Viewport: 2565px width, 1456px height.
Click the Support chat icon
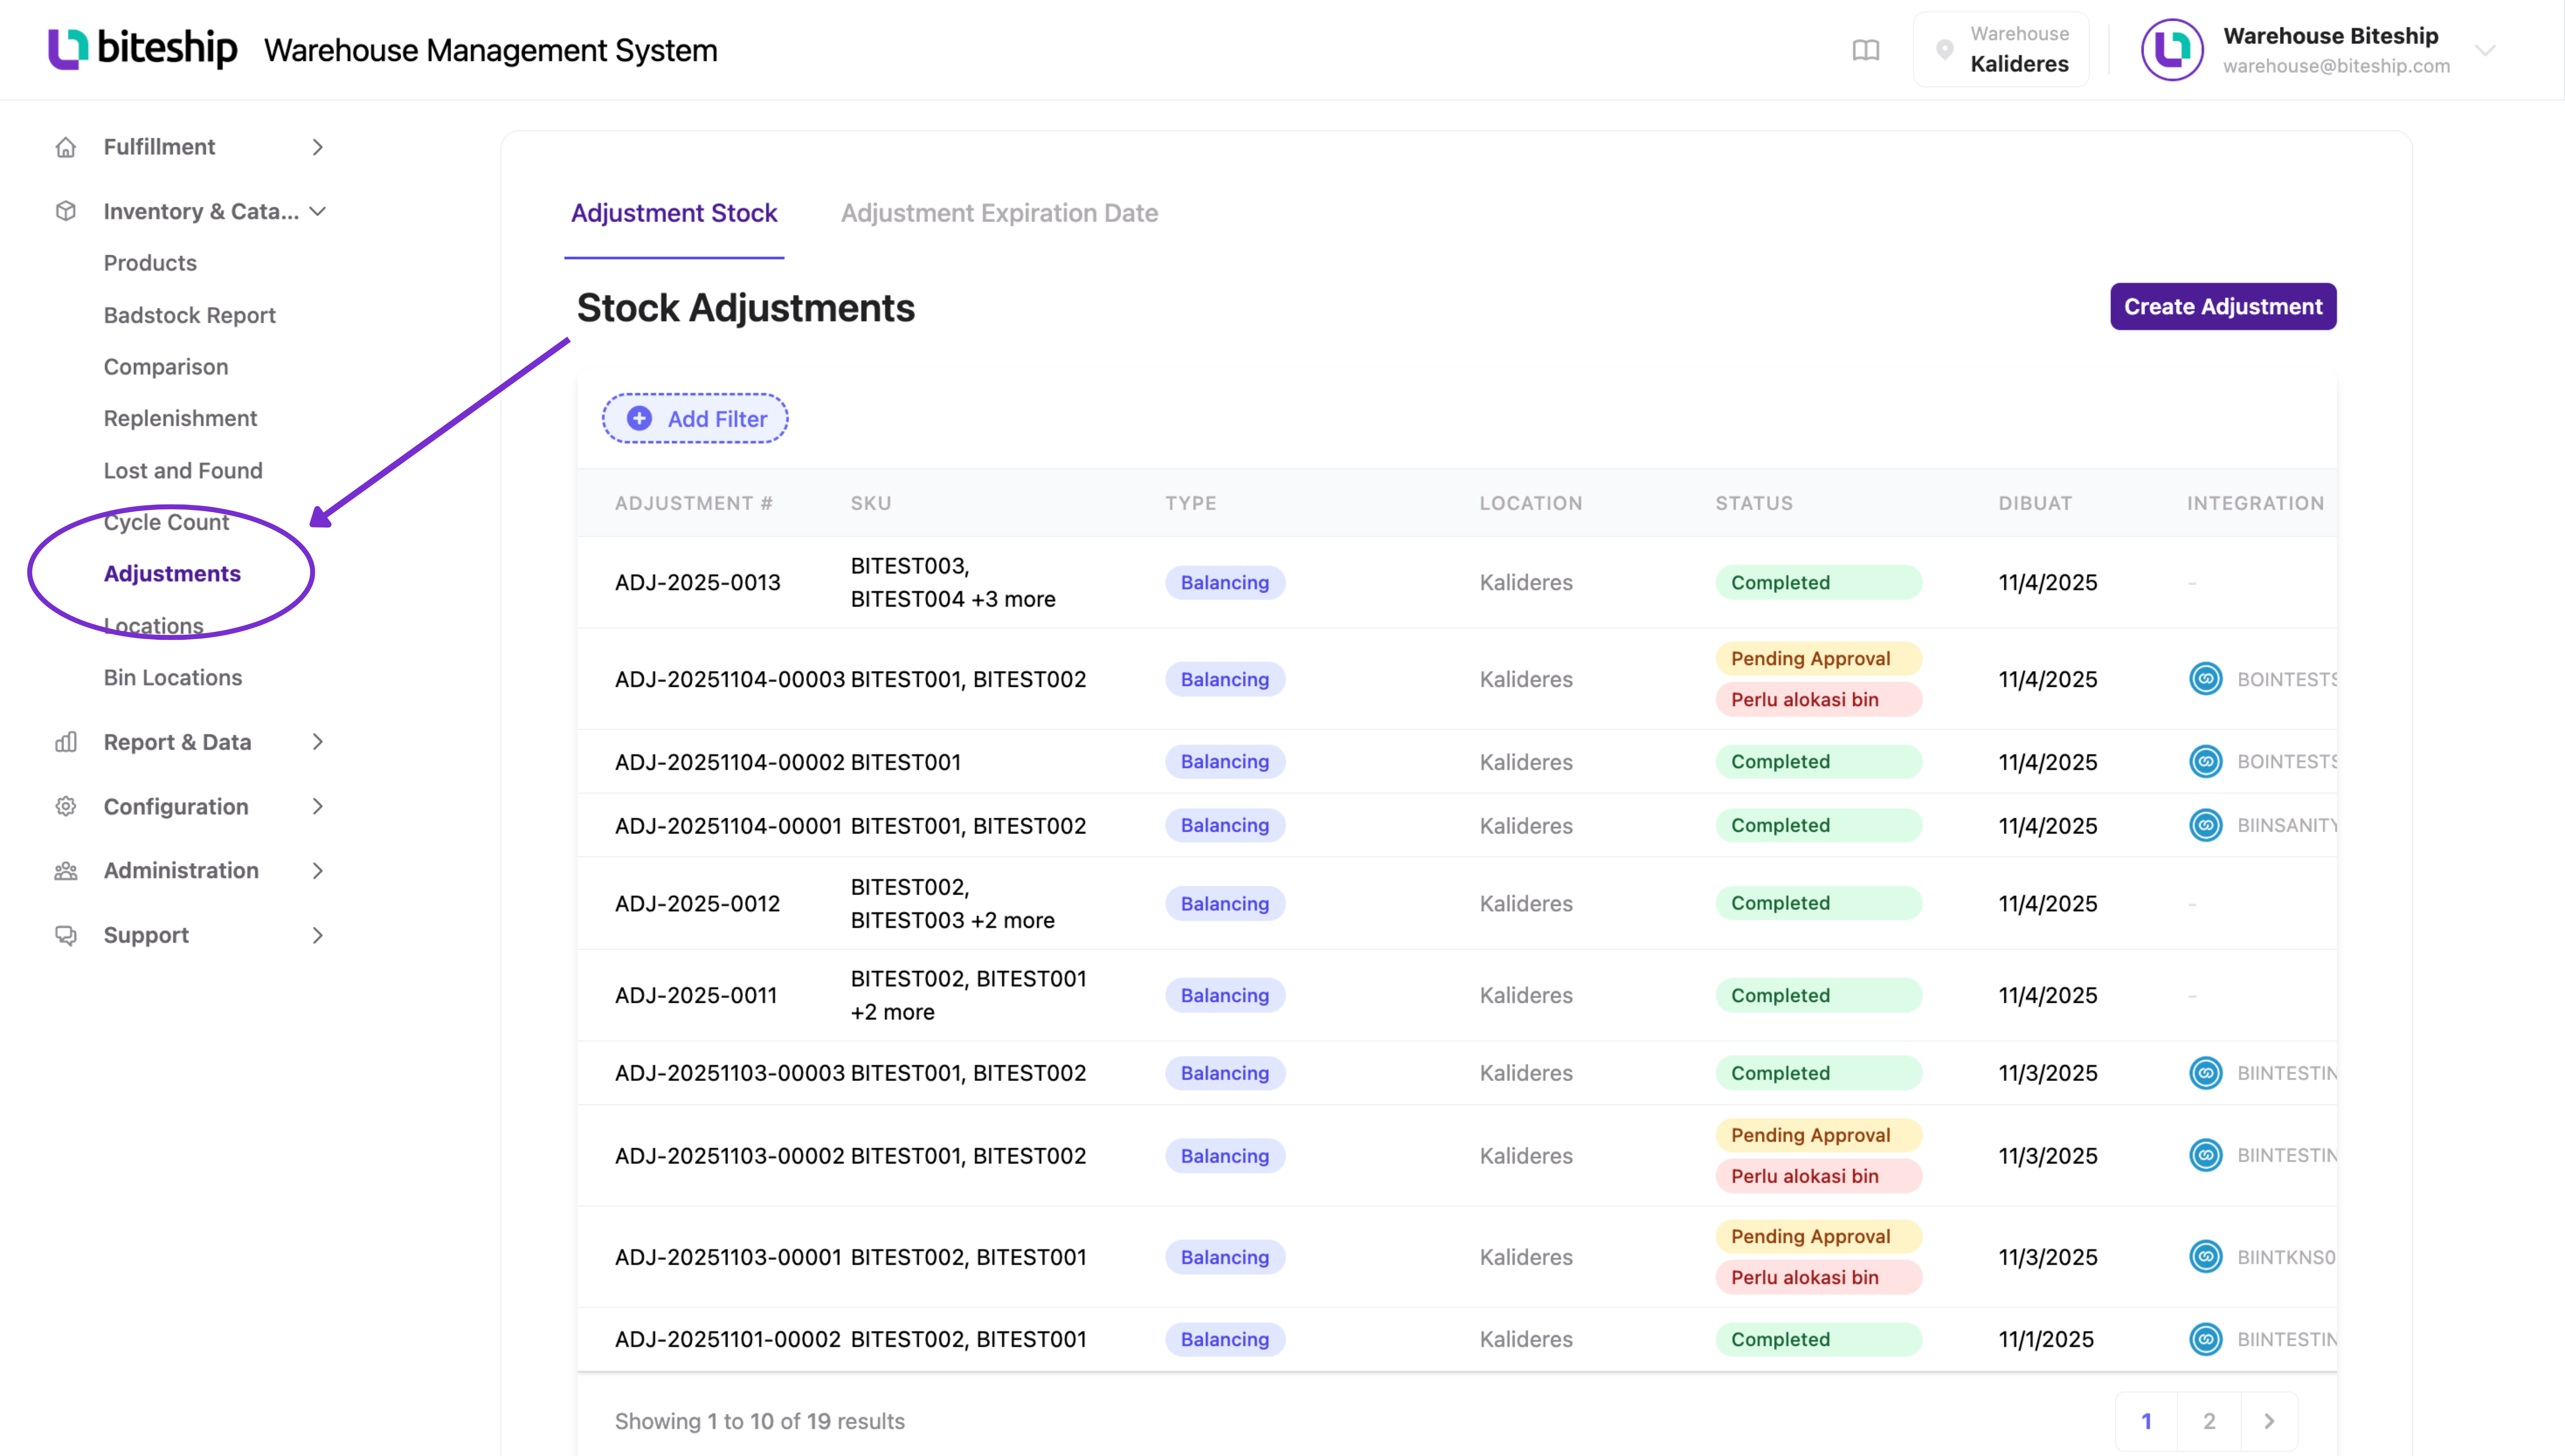coord(66,935)
